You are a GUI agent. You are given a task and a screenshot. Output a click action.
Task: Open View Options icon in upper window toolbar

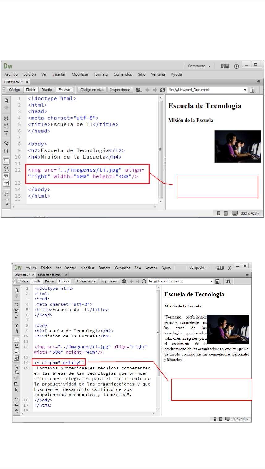253,90
